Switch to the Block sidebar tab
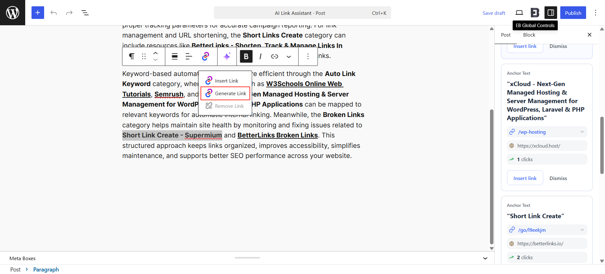The image size is (605, 274). coord(529,35)
